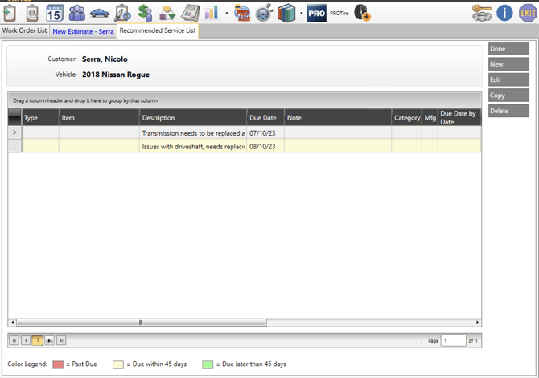Go to the previous page button
This screenshot has height=378, width=539.
(26, 340)
